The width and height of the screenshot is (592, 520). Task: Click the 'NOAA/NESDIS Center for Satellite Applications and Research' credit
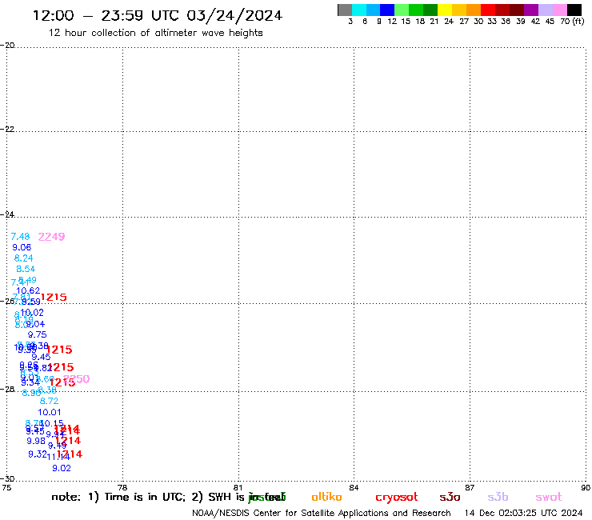(322, 514)
